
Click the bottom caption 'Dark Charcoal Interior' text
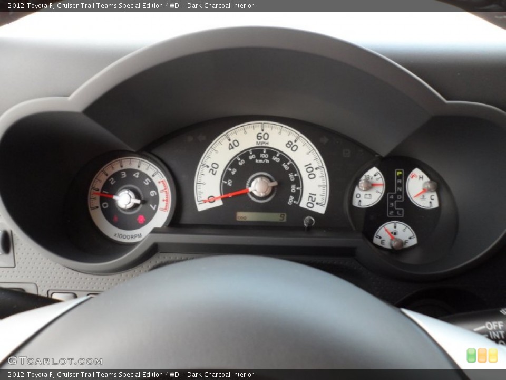pyautogui.click(x=220, y=375)
